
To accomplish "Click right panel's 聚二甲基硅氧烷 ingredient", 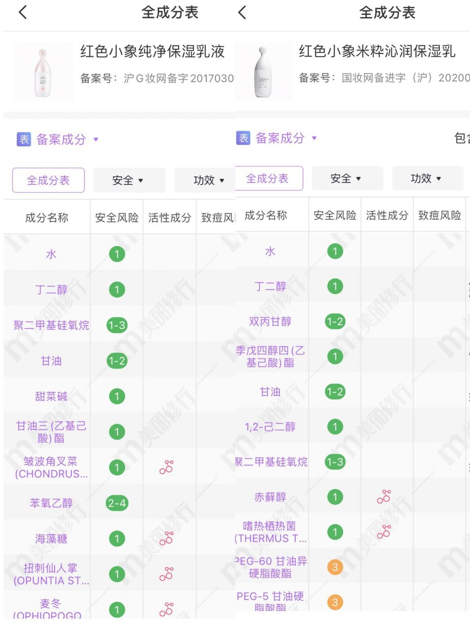I will [271, 462].
